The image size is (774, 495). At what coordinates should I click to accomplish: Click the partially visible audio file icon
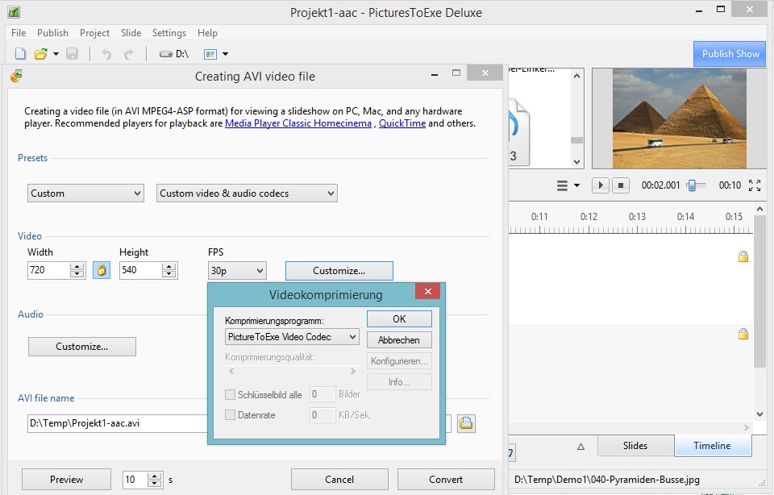518,132
